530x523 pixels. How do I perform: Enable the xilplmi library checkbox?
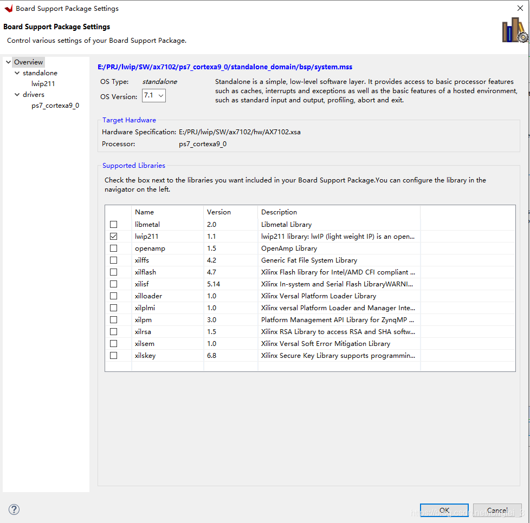[x=114, y=308]
